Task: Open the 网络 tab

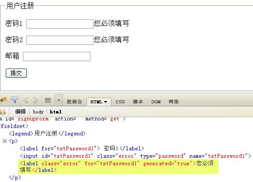Action: (x=174, y=102)
